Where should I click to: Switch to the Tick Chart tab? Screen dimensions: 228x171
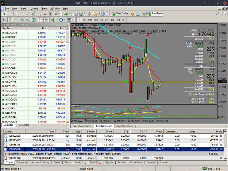pyautogui.click(x=23, y=125)
